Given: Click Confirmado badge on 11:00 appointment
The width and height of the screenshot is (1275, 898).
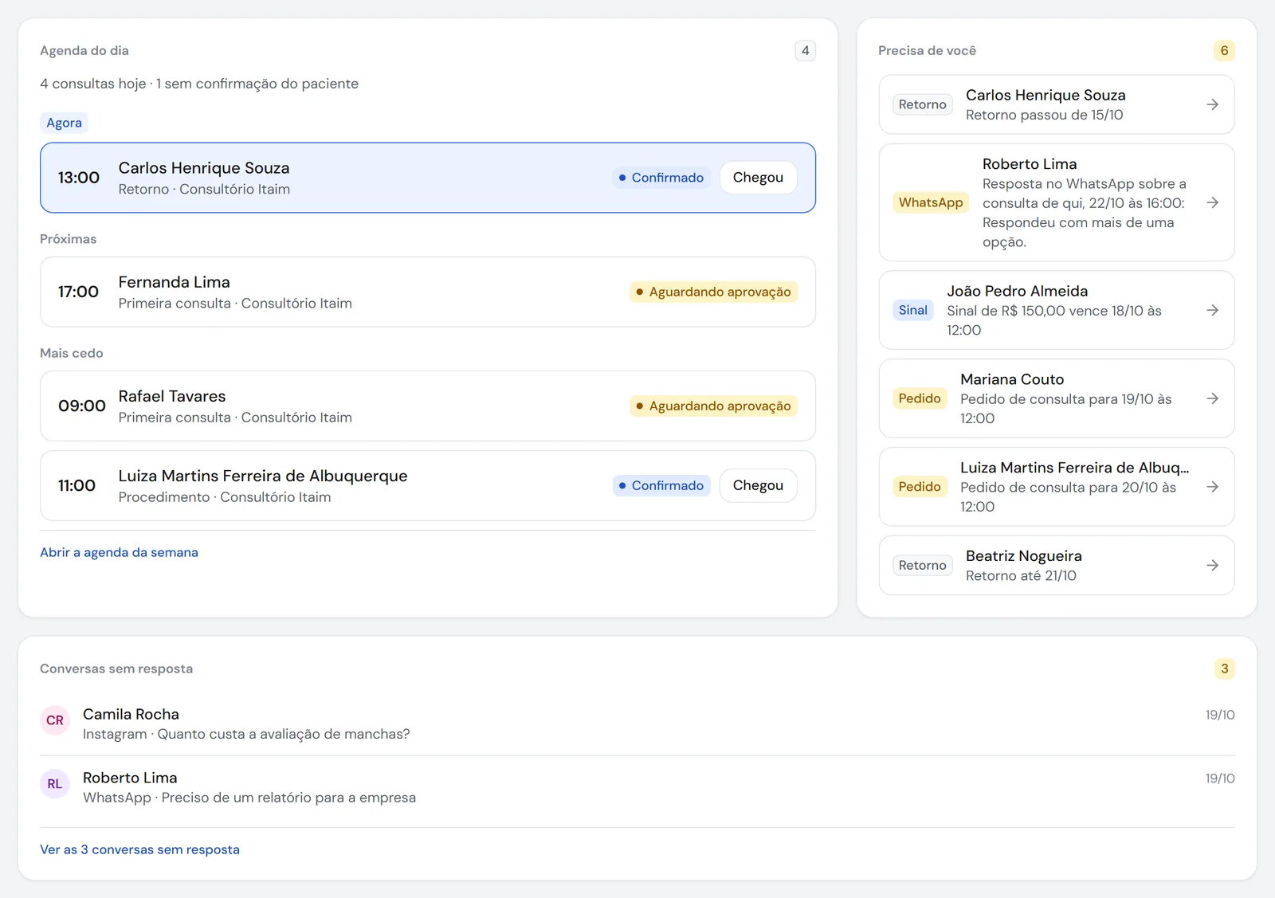Looking at the screenshot, I should 661,485.
